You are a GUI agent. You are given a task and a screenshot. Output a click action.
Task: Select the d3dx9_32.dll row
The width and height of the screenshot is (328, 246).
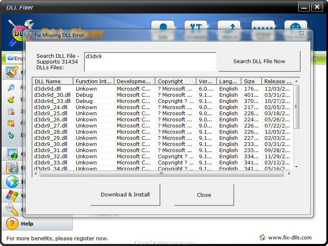click(162, 157)
